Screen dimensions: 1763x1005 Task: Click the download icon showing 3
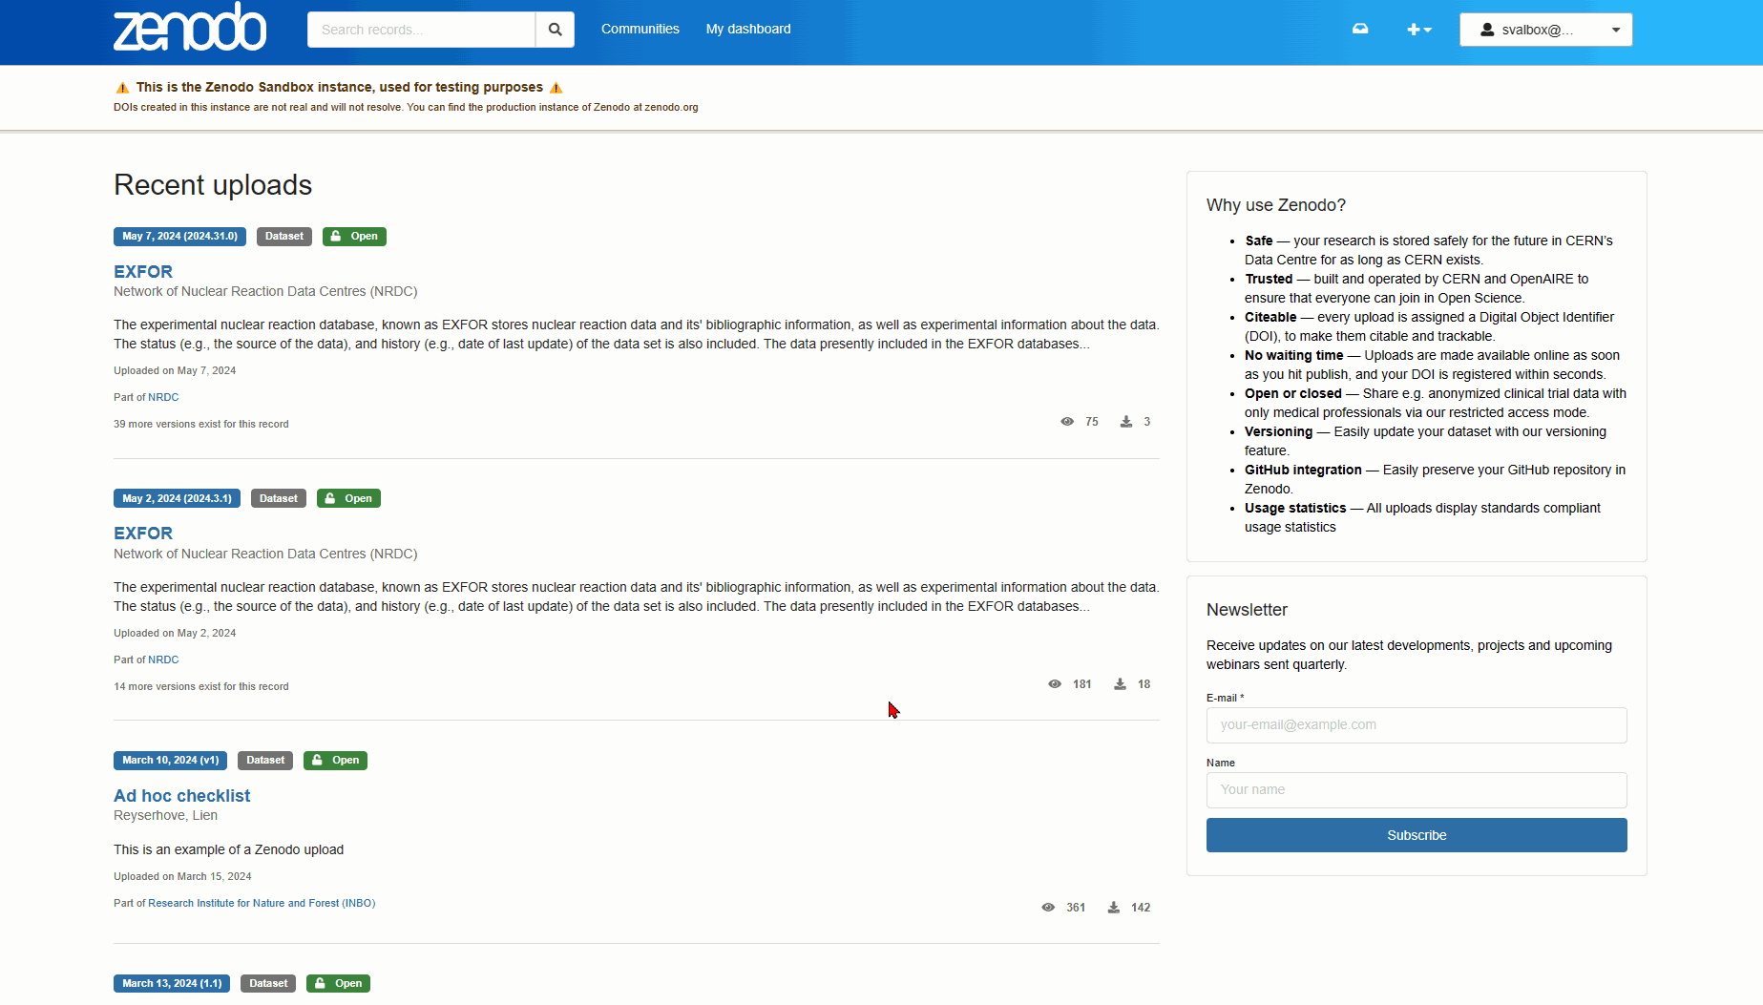coord(1126,422)
